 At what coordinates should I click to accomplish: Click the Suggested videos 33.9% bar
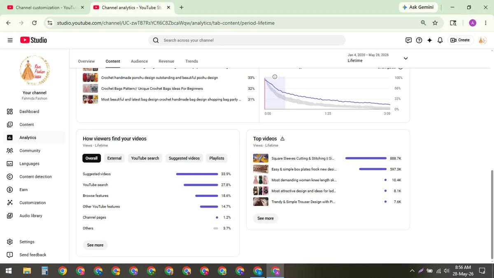(x=197, y=174)
